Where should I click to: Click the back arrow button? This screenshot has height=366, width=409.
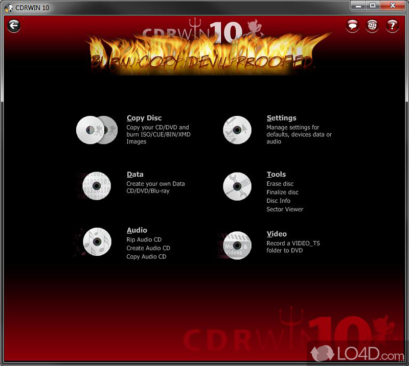14,26
